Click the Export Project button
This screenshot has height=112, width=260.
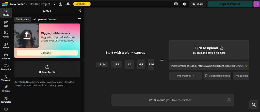[229, 4]
